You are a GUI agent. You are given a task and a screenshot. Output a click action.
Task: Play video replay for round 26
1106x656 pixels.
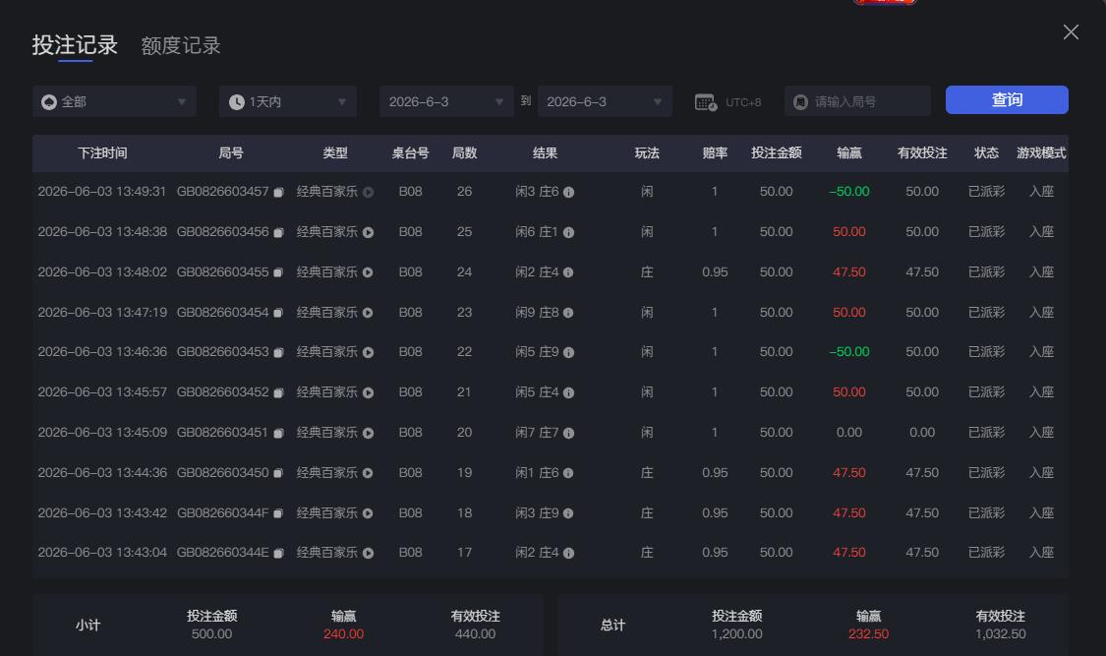click(369, 192)
